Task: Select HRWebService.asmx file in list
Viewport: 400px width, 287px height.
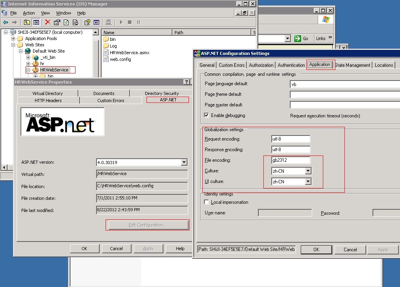Action: 126,53
